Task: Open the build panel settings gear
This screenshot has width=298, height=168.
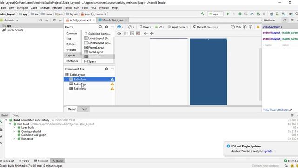Action: (292, 115)
